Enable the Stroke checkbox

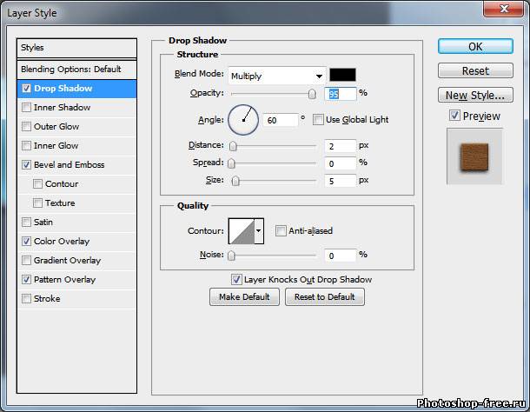click(27, 299)
